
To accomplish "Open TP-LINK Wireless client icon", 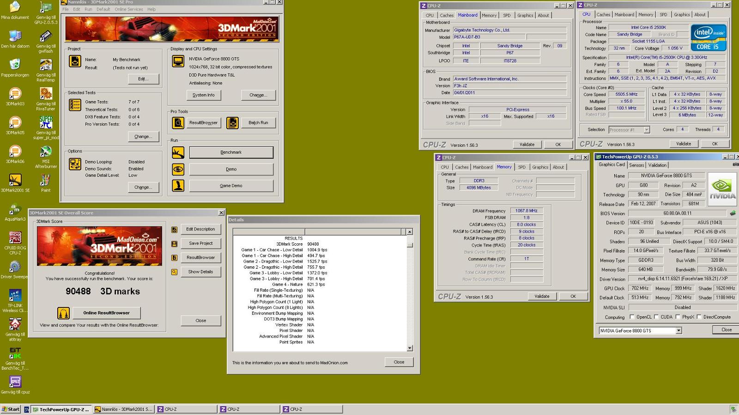I will (15, 301).
